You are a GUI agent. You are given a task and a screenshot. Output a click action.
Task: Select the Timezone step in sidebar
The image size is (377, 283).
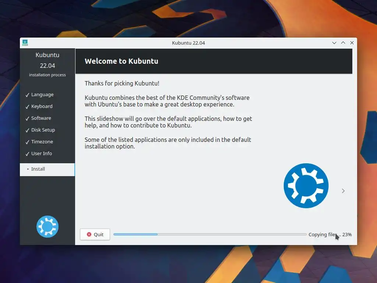[x=42, y=142]
